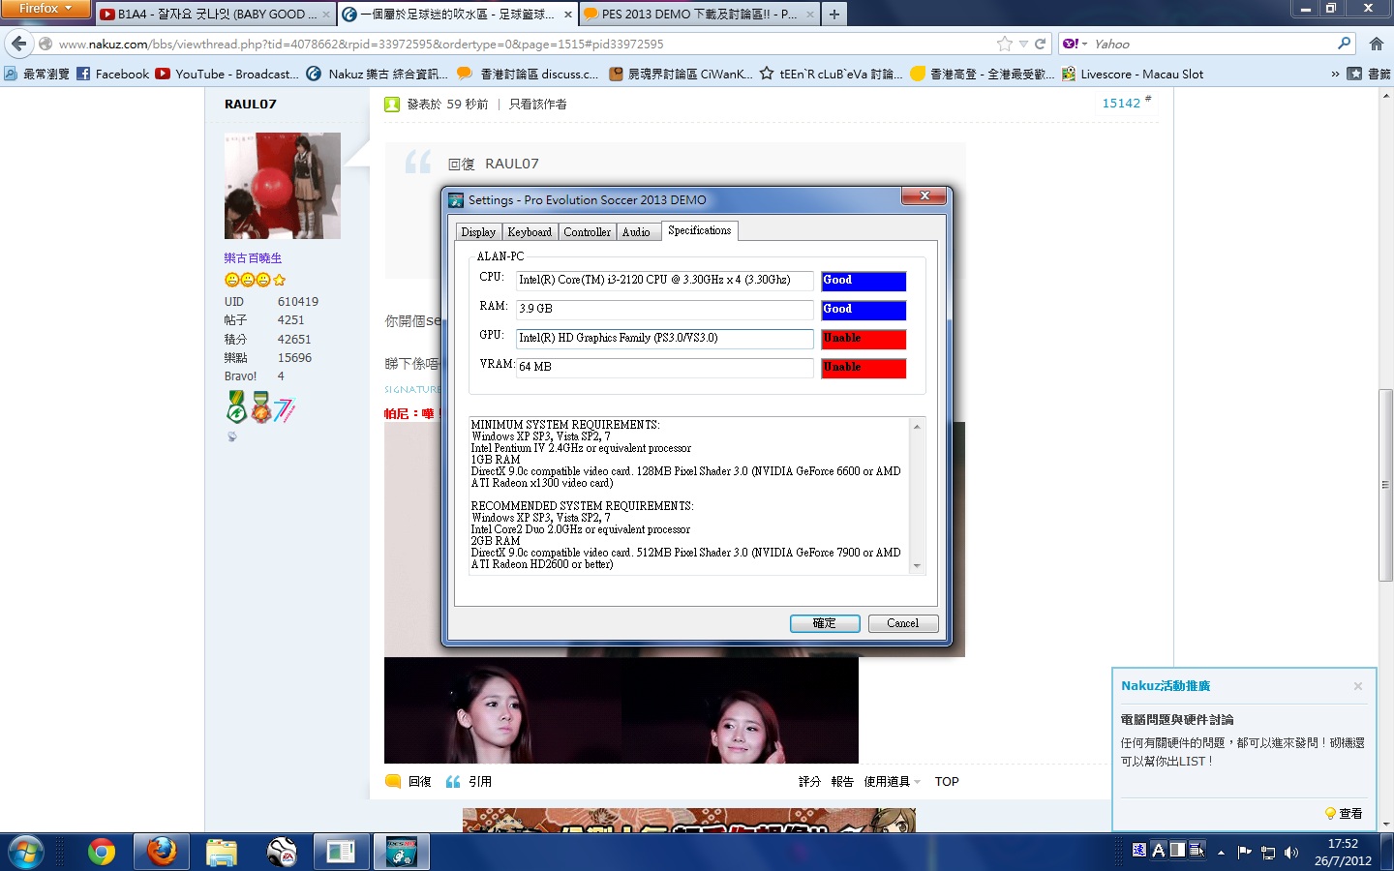The image size is (1394, 871).
Task: Open the Firefox menu dropdown
Action: tap(45, 9)
